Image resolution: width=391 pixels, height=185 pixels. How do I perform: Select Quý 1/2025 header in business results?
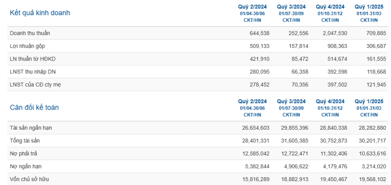[369, 7]
